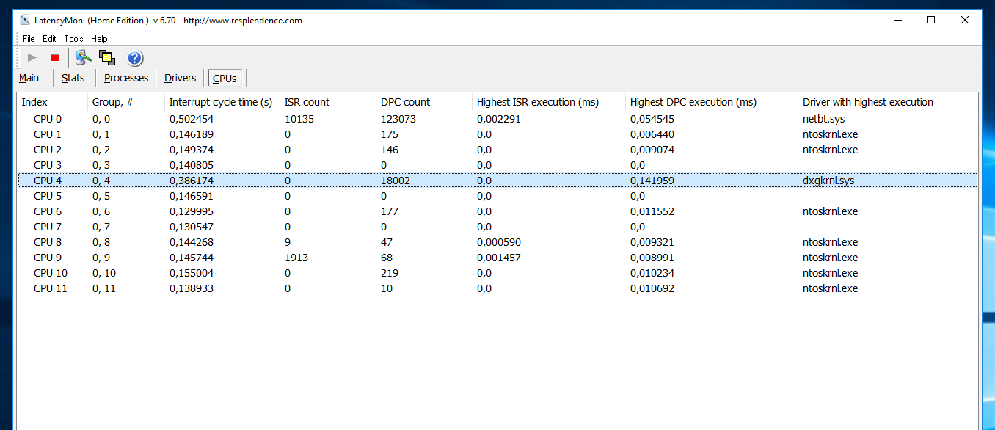Click highest DPC execution value 0,054545
Viewport: 995px width, 430px height.
(652, 119)
